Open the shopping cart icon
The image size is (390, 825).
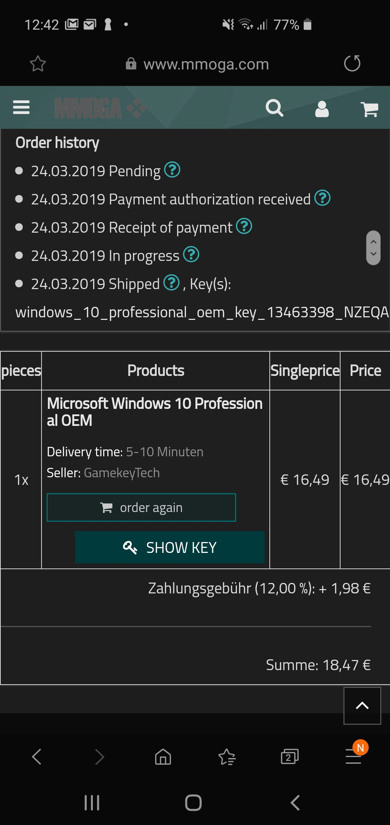369,109
